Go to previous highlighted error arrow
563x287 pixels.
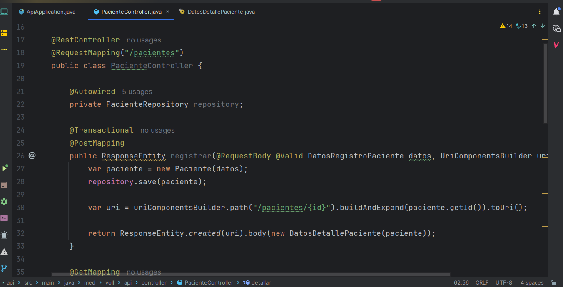point(534,26)
